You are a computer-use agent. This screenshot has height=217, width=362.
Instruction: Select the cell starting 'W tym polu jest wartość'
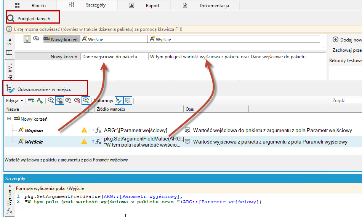237,57
